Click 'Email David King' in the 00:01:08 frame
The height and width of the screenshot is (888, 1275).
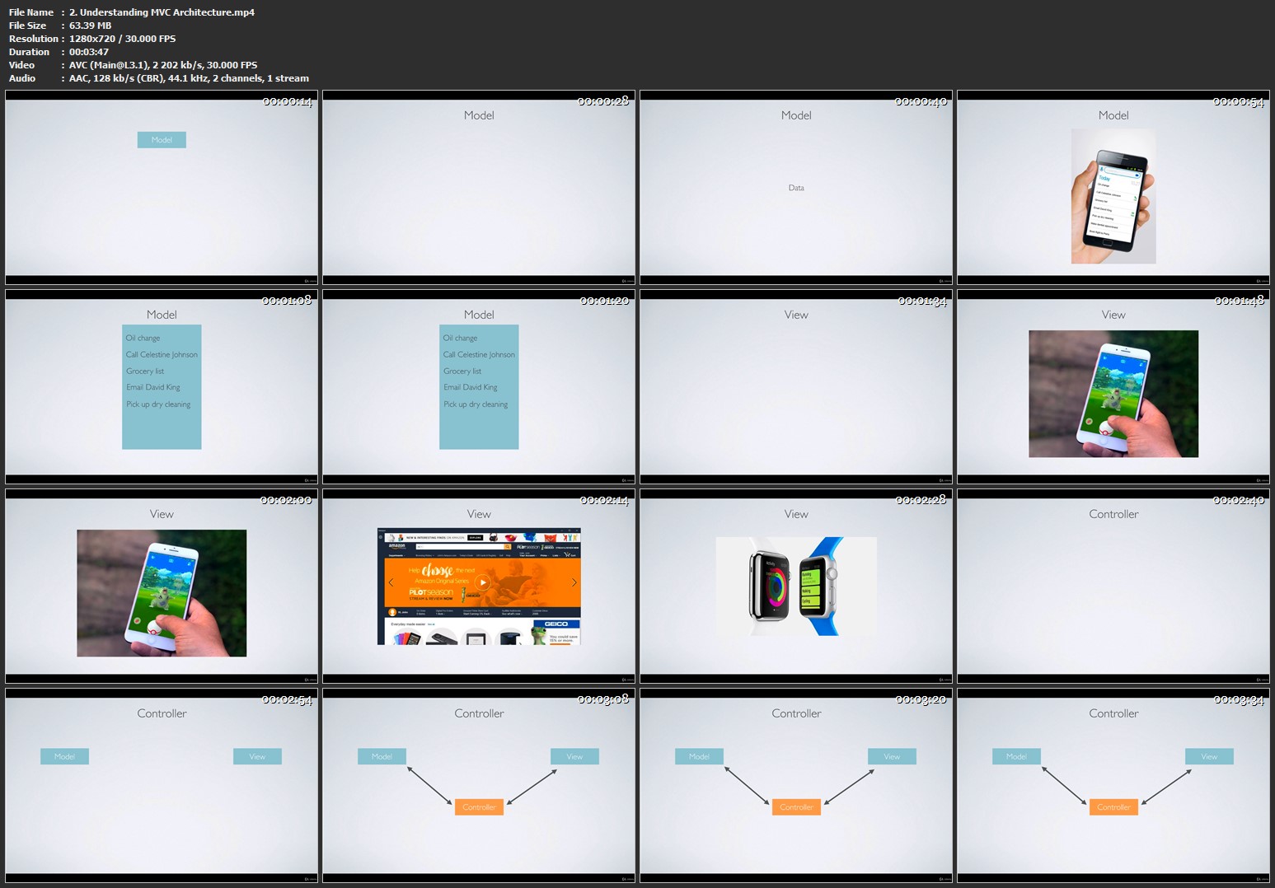[152, 387]
